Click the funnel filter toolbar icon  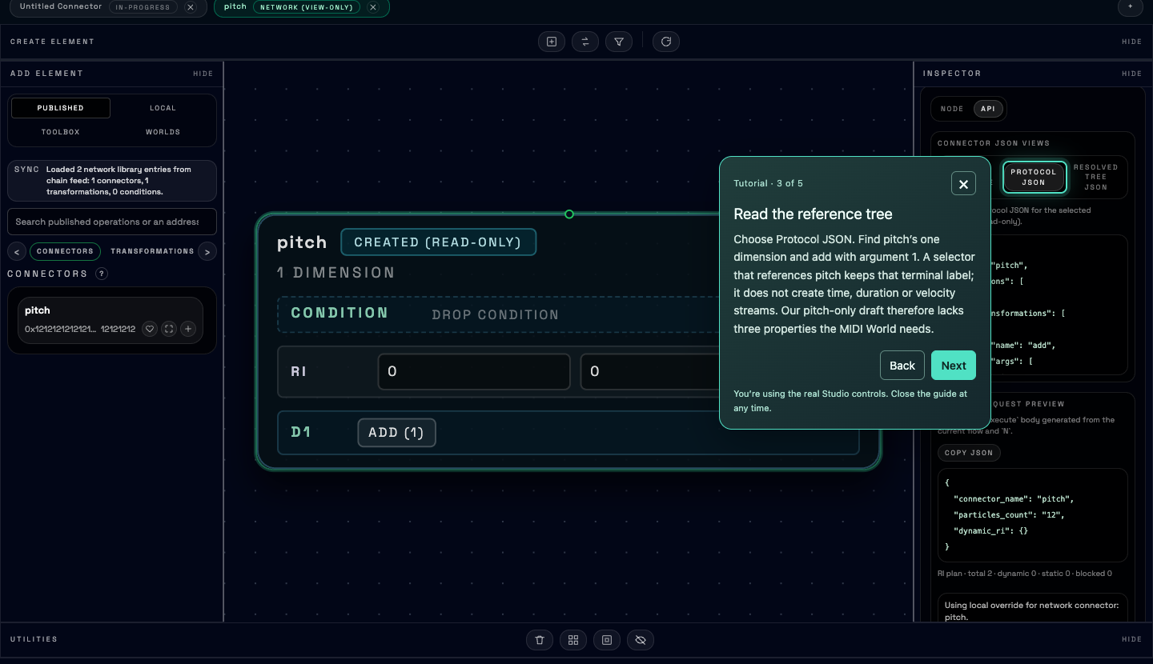pyautogui.click(x=619, y=42)
